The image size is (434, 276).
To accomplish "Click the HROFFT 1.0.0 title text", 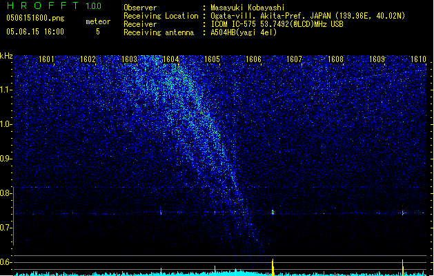I will [x=54, y=6].
